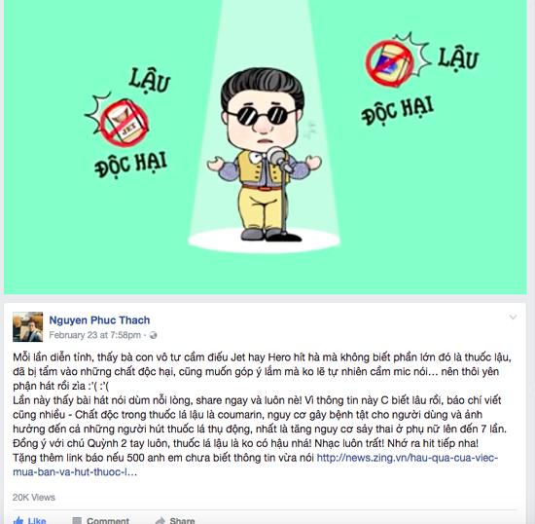Click the cartoon singer wearing sunglasses
The width and height of the screenshot is (535, 524).
(265, 154)
